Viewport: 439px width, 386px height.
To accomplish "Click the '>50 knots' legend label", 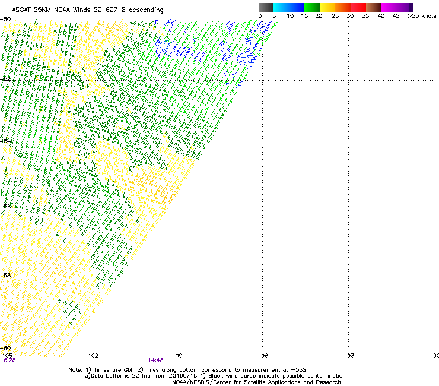I will (422, 16).
